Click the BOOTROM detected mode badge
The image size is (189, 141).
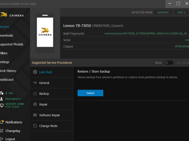163,12
